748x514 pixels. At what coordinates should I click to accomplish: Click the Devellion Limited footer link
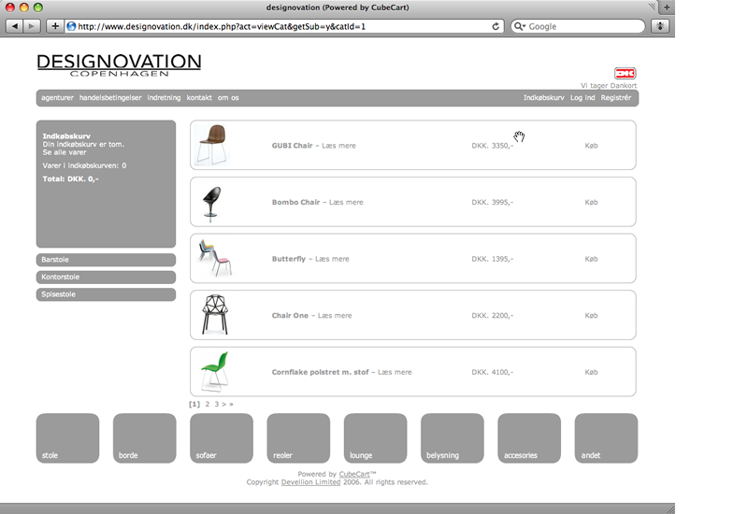311,482
